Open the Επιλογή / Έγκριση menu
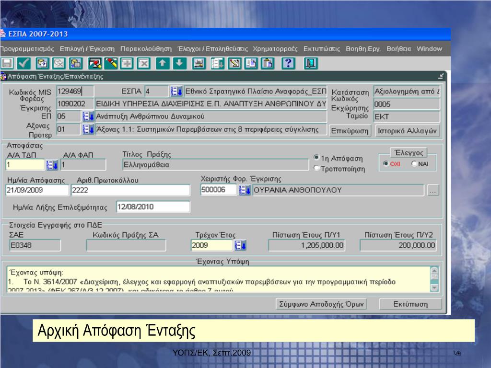 [87, 49]
